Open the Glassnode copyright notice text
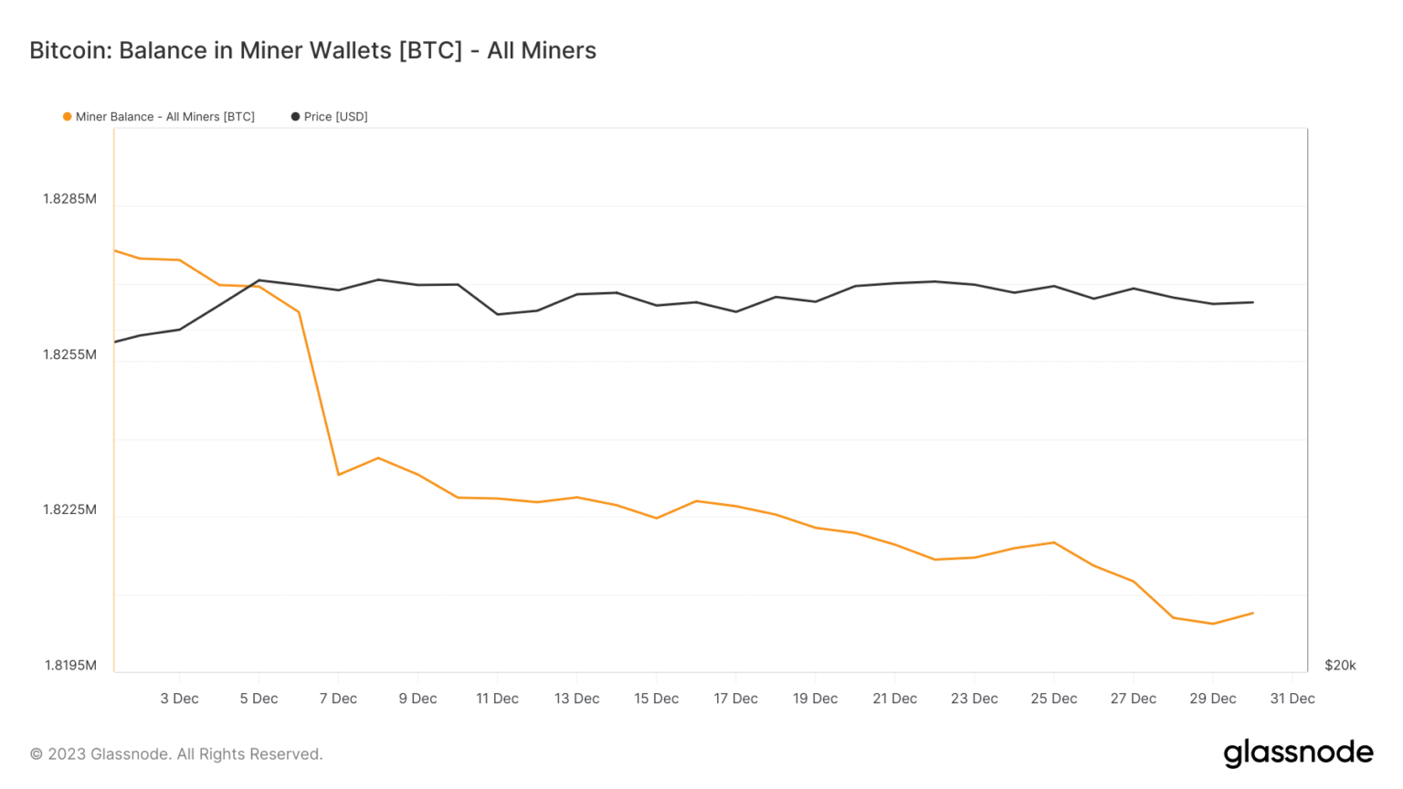The height and width of the screenshot is (789, 1403). click(176, 754)
